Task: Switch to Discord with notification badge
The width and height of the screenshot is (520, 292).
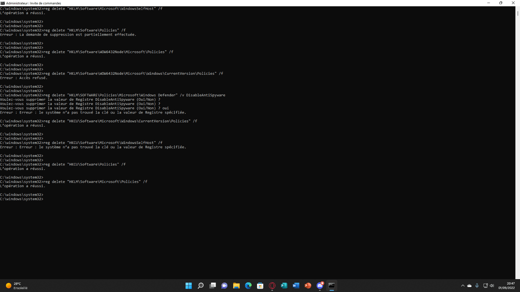Action: click(x=320, y=286)
